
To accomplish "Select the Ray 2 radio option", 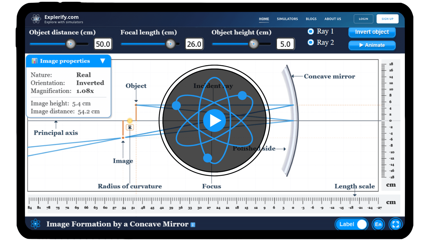I will [310, 42].
